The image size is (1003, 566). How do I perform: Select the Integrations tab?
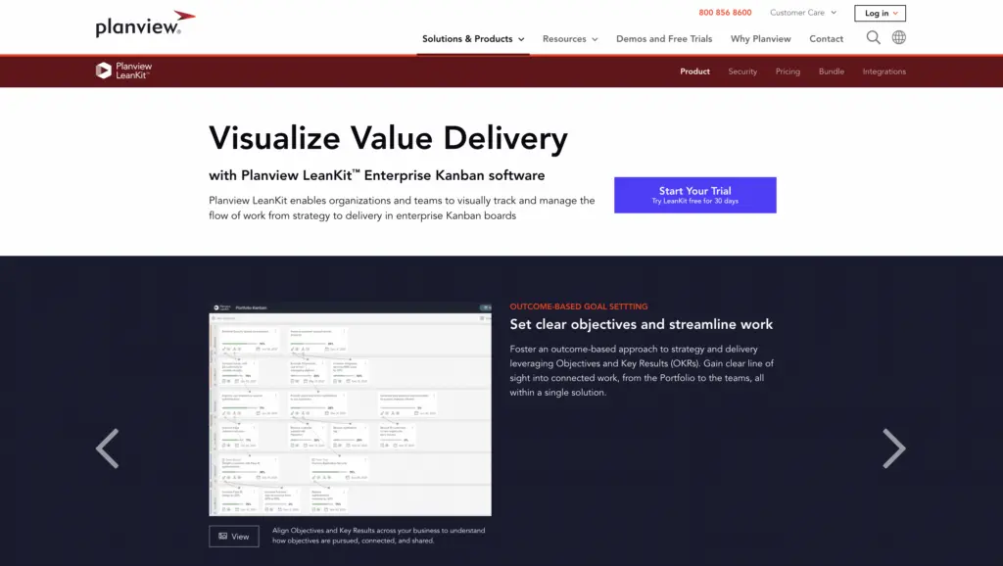884,71
